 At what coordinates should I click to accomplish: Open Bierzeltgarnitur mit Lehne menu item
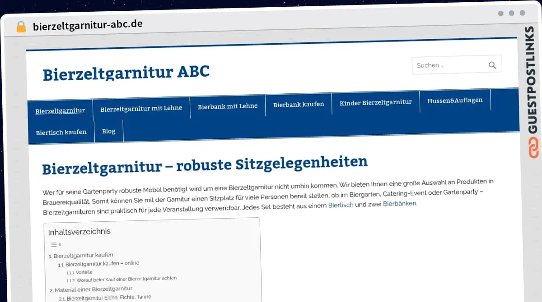tap(141, 109)
